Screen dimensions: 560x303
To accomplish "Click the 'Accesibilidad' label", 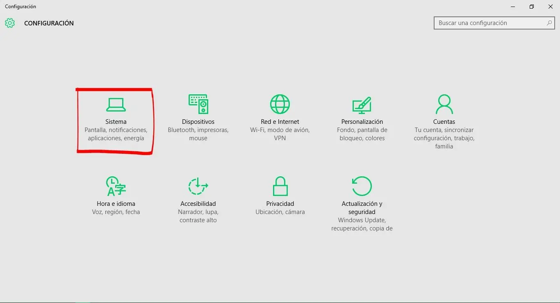I will pos(198,204).
